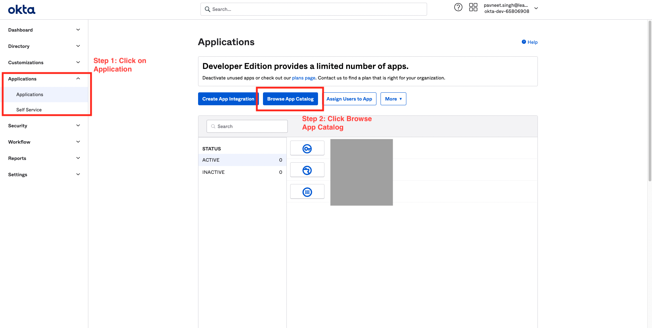Open Dashboard in the sidebar
The height and width of the screenshot is (328, 652).
20,30
